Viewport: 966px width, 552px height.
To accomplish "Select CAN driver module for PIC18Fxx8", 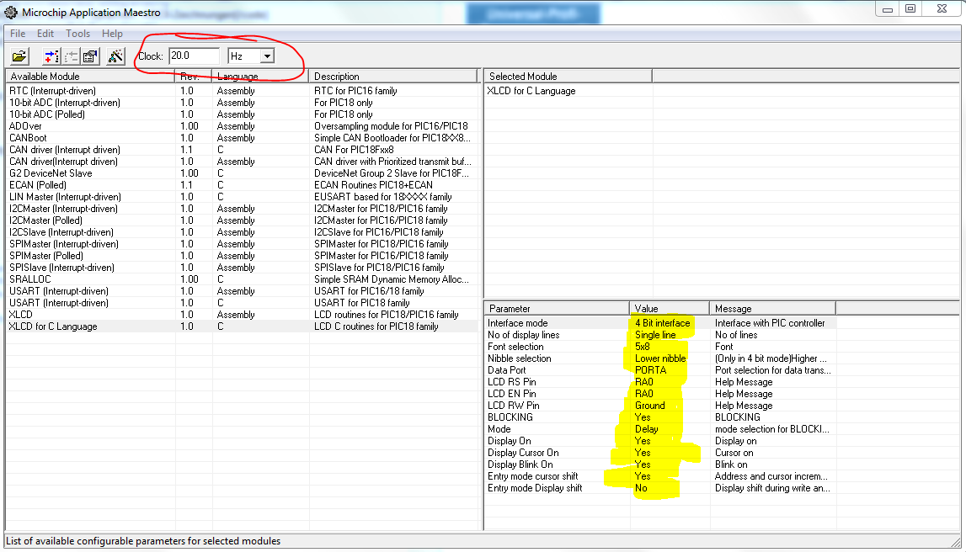I will point(242,150).
